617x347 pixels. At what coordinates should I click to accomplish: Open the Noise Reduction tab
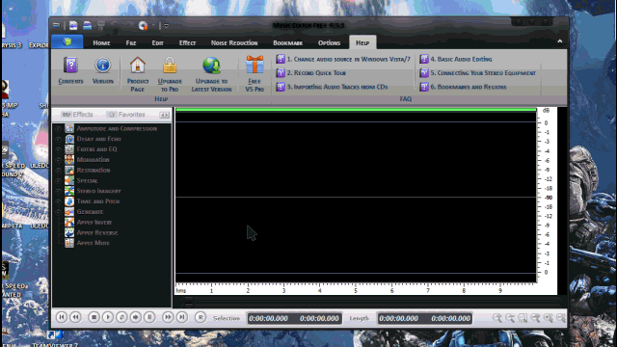[234, 42]
